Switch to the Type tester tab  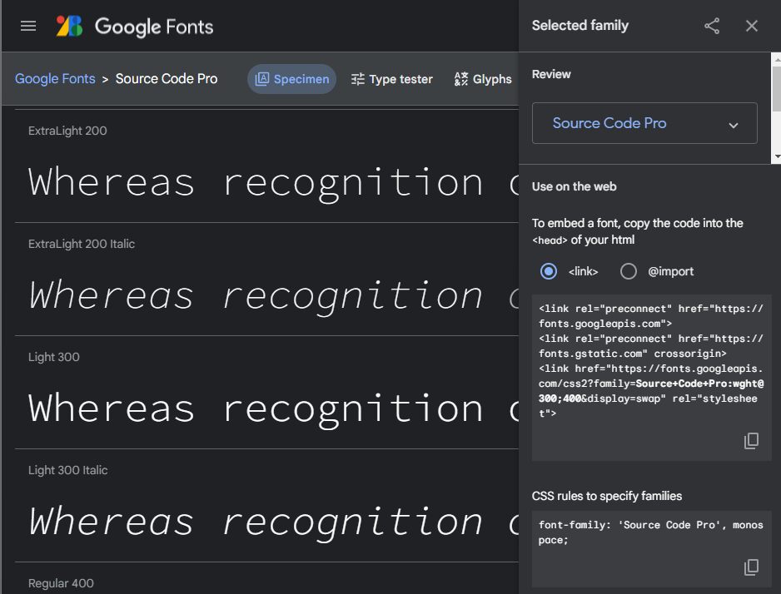coord(392,79)
